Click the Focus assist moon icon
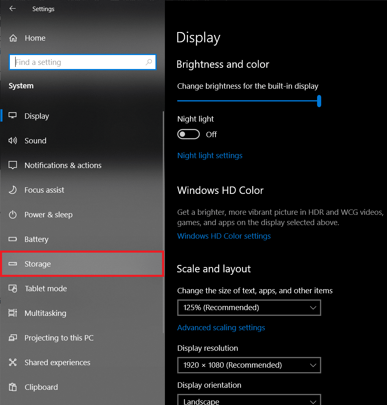 tap(13, 190)
